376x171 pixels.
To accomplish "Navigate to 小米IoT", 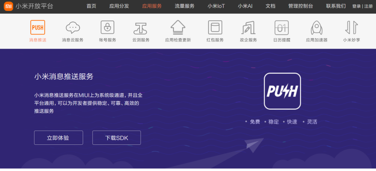I will pos(216,6).
